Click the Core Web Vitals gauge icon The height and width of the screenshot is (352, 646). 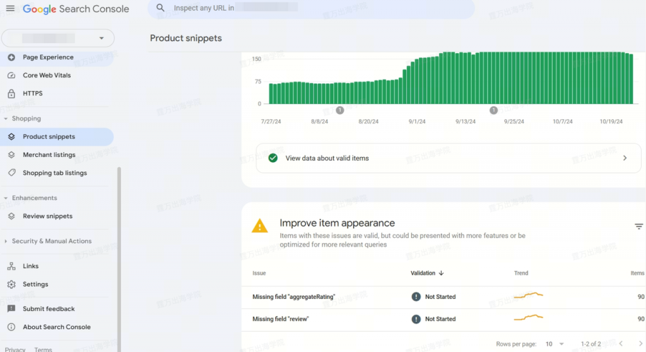(11, 76)
